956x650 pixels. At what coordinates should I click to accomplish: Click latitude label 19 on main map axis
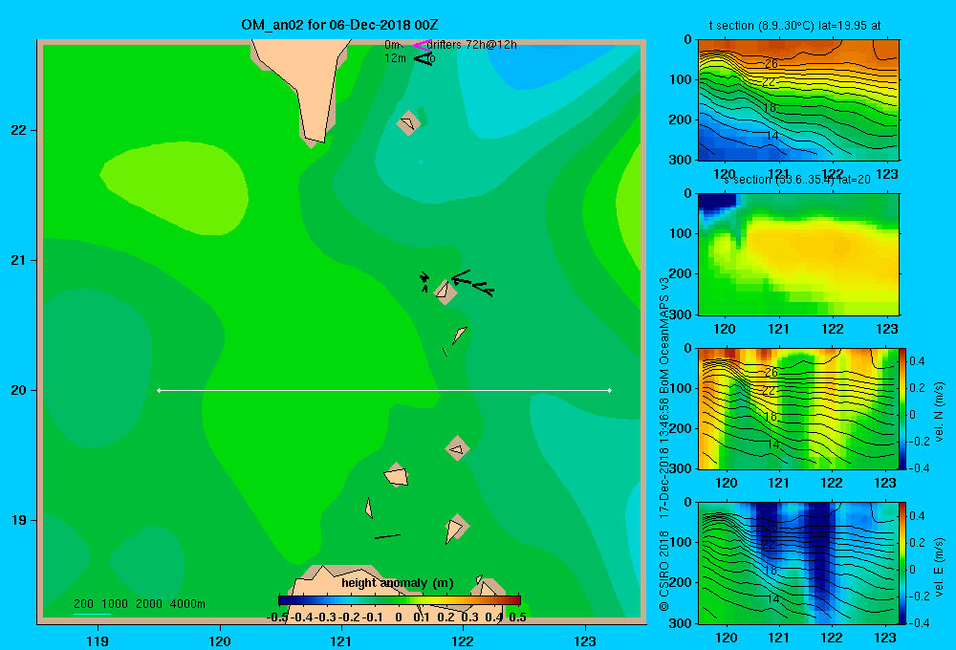point(19,520)
